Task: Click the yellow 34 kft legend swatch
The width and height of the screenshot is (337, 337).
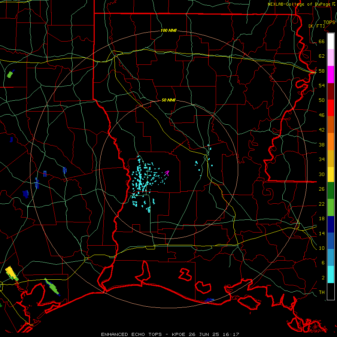Action: [331, 174]
